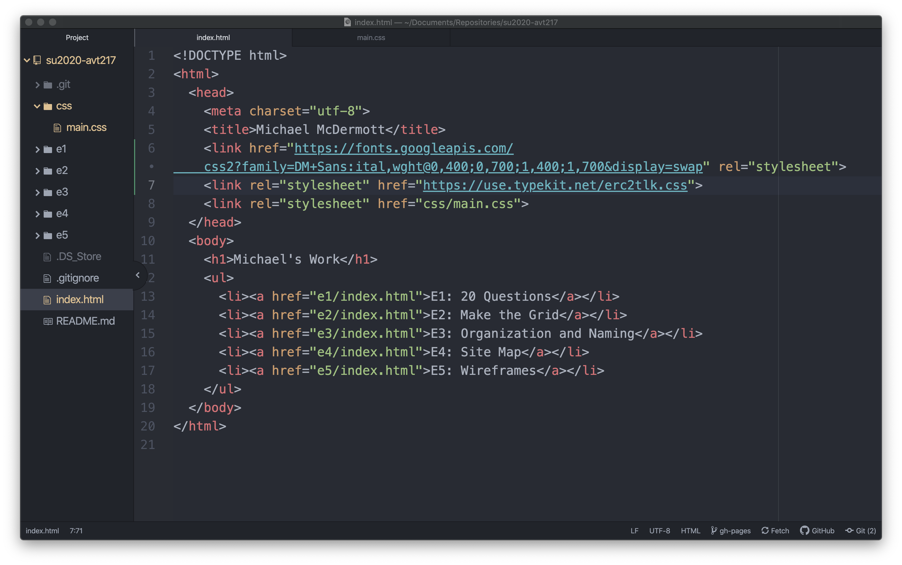Click the .gitignore file icon

(47, 278)
